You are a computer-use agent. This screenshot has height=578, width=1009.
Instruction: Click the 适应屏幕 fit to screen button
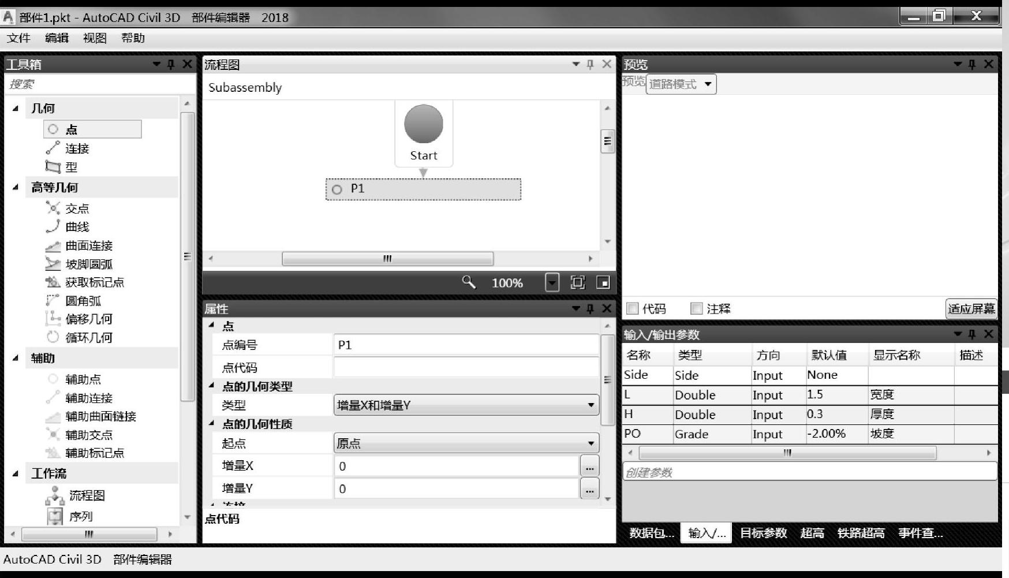coord(971,309)
